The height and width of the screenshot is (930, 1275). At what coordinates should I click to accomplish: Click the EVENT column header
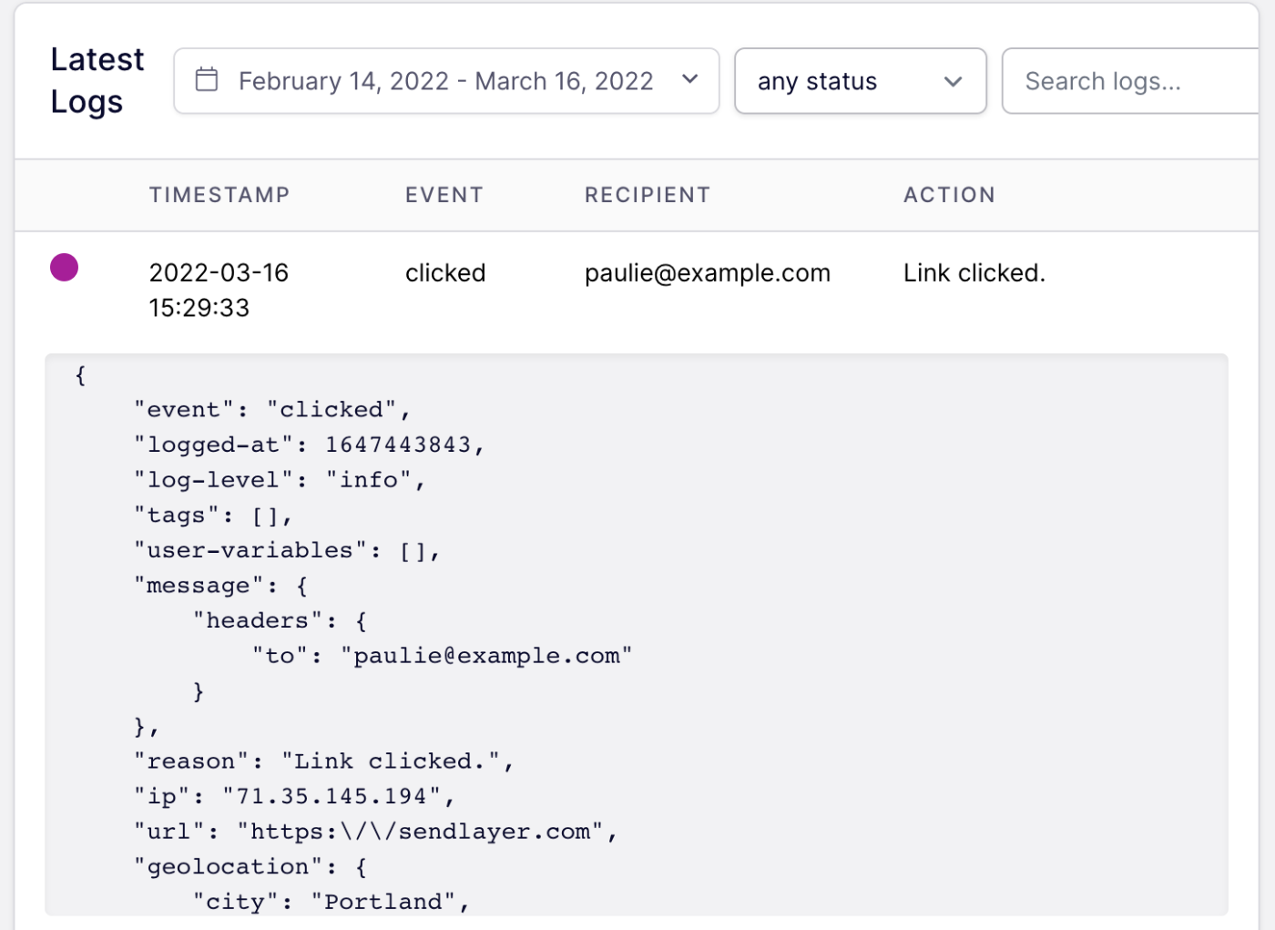[x=444, y=195]
